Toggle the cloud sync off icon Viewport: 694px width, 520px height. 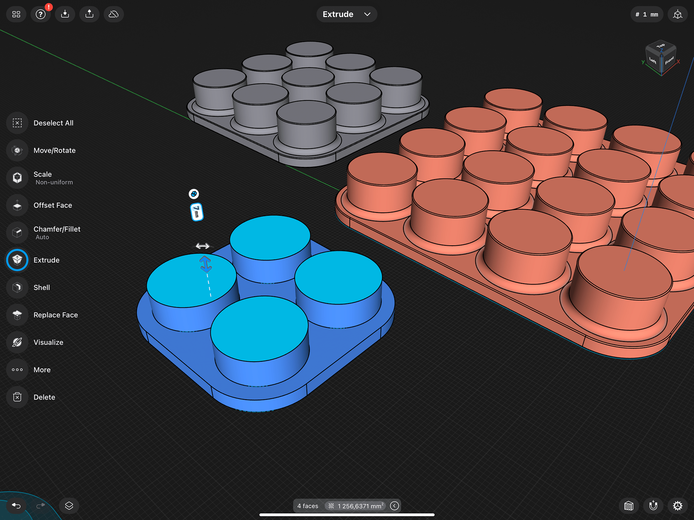pos(113,14)
